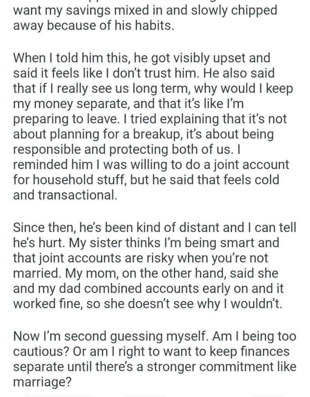Click the line "want my savings mixed in"
310x397 pixels.
click(x=145, y=10)
